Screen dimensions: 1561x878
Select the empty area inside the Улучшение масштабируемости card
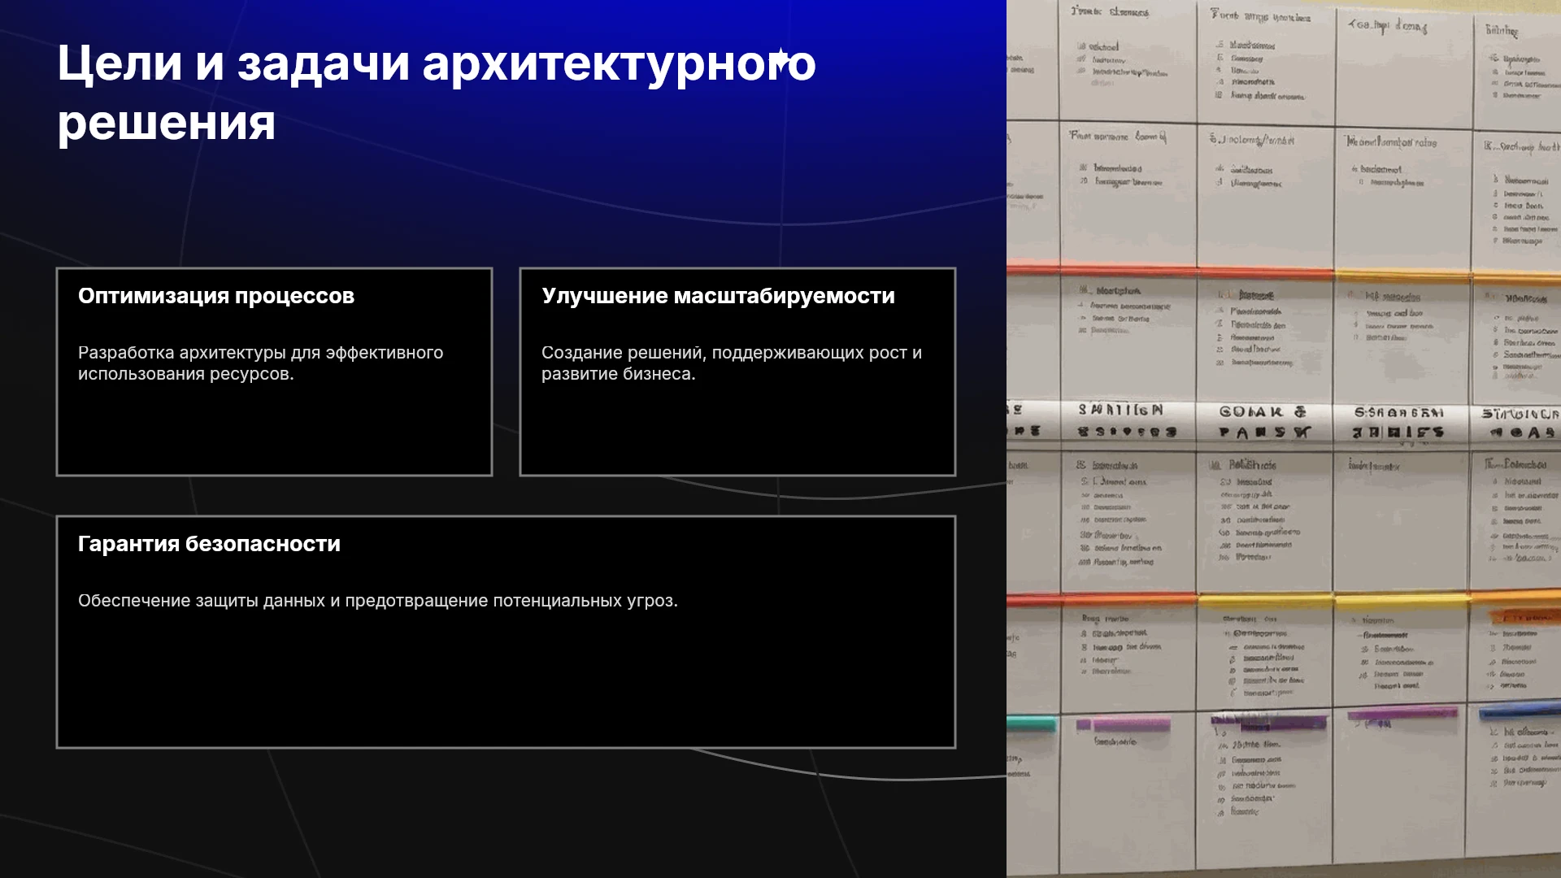[x=737, y=431]
